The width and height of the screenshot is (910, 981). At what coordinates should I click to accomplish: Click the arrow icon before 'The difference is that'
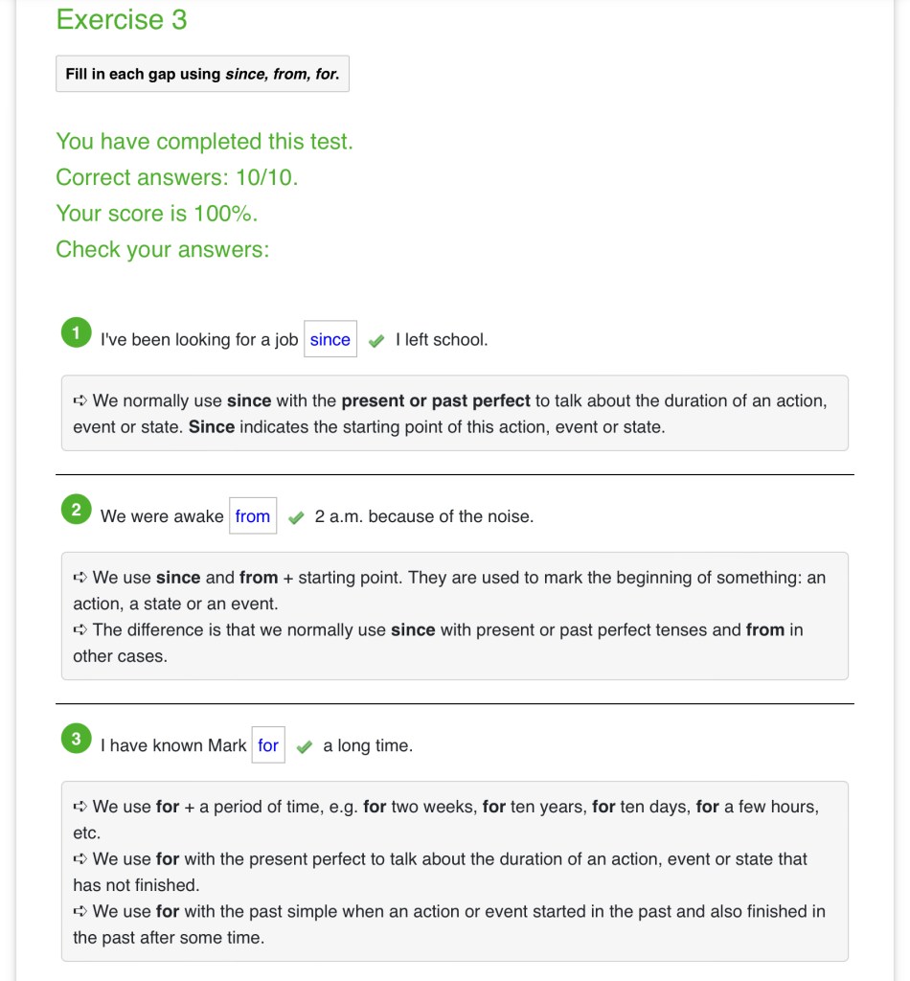click(80, 630)
